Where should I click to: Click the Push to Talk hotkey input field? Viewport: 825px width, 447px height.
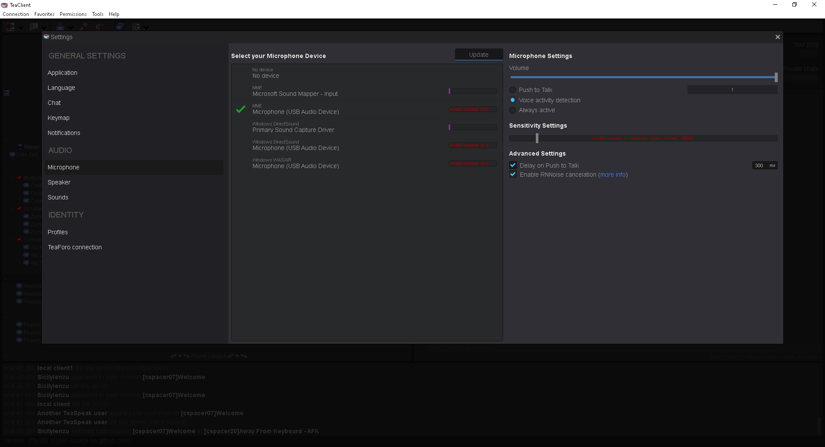pos(732,90)
